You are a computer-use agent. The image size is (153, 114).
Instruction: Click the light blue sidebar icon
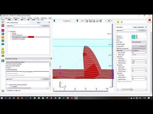tap(3, 44)
